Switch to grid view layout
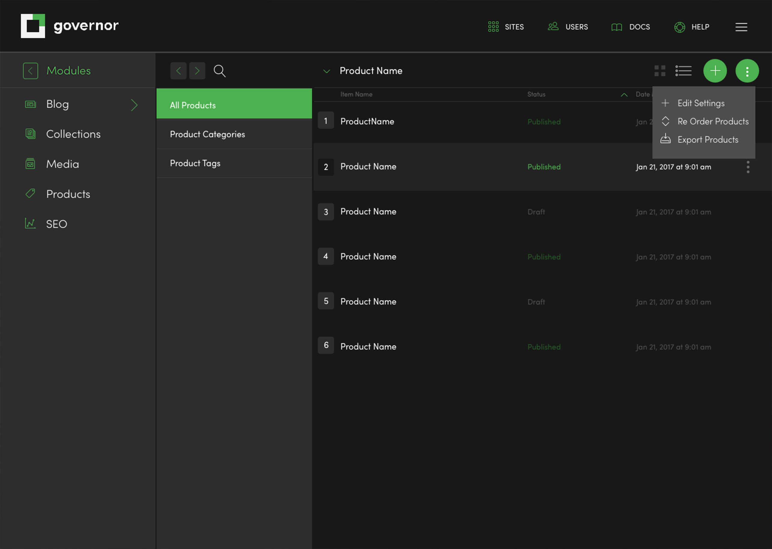 point(659,71)
